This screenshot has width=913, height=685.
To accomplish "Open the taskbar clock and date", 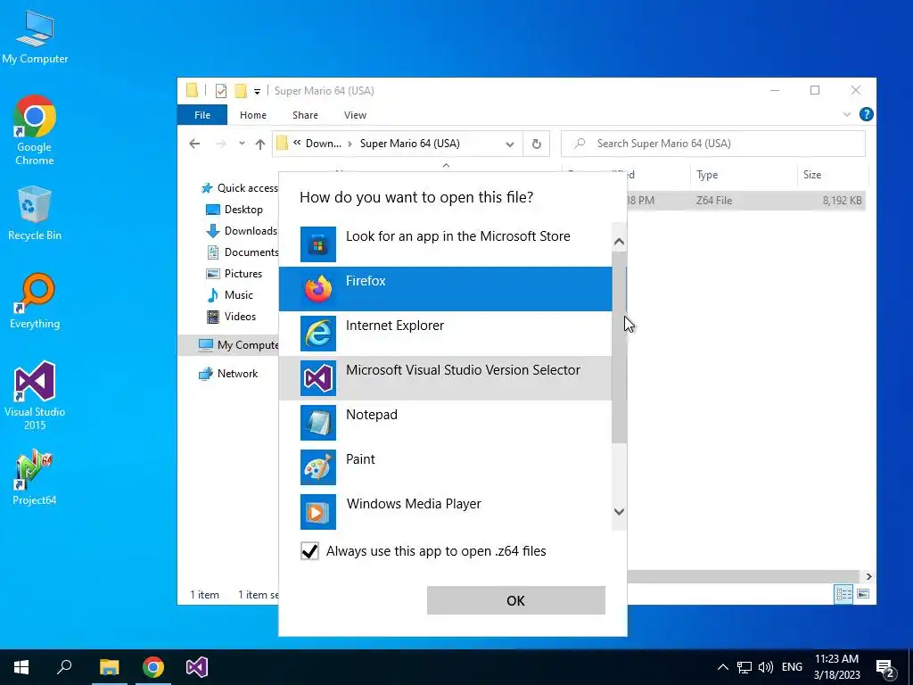I will coord(836,667).
